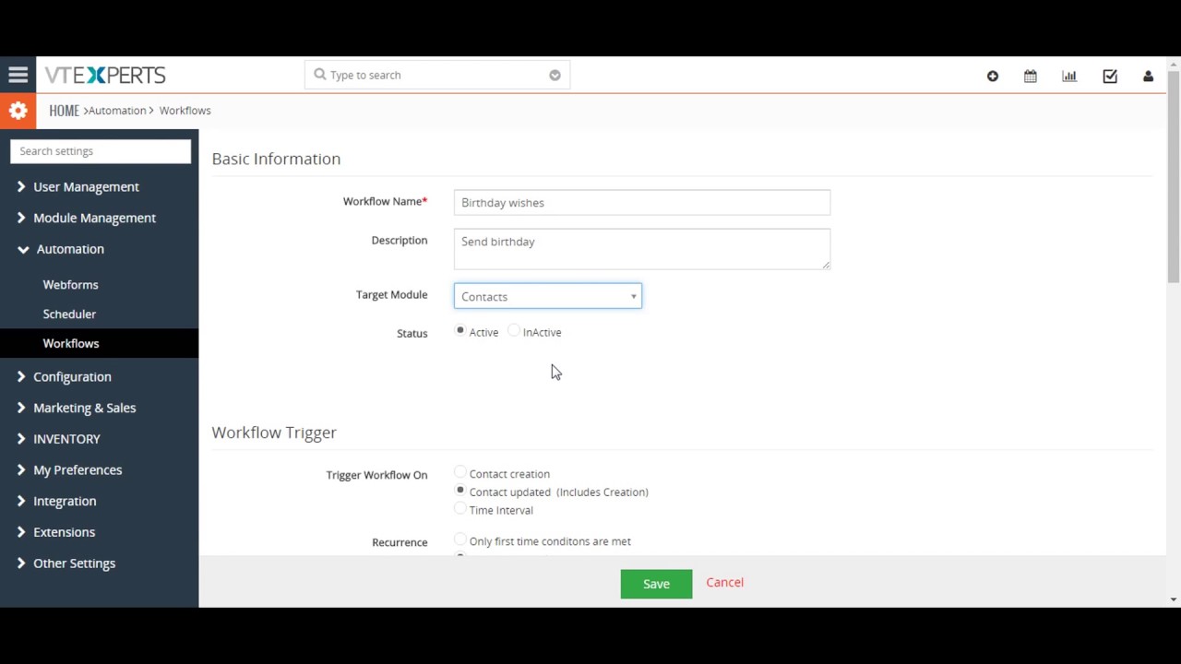The width and height of the screenshot is (1181, 664).
Task: Click the Workflow Name input field
Action: (x=641, y=202)
